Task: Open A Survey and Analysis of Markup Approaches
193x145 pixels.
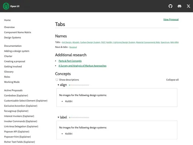Action: (x=83, y=66)
